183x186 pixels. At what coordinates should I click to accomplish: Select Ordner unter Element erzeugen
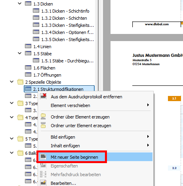[95, 126]
